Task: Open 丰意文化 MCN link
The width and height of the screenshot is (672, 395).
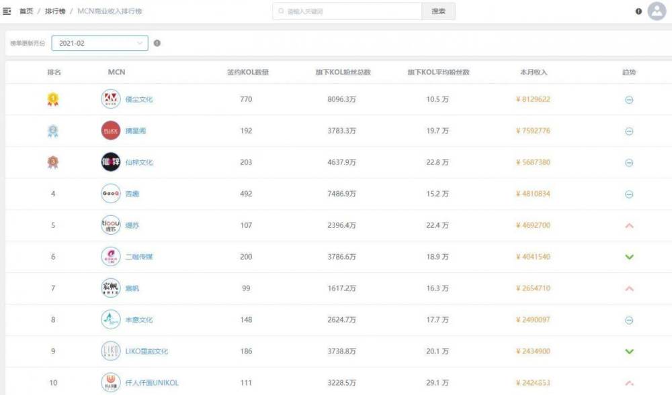Action: 139,320
